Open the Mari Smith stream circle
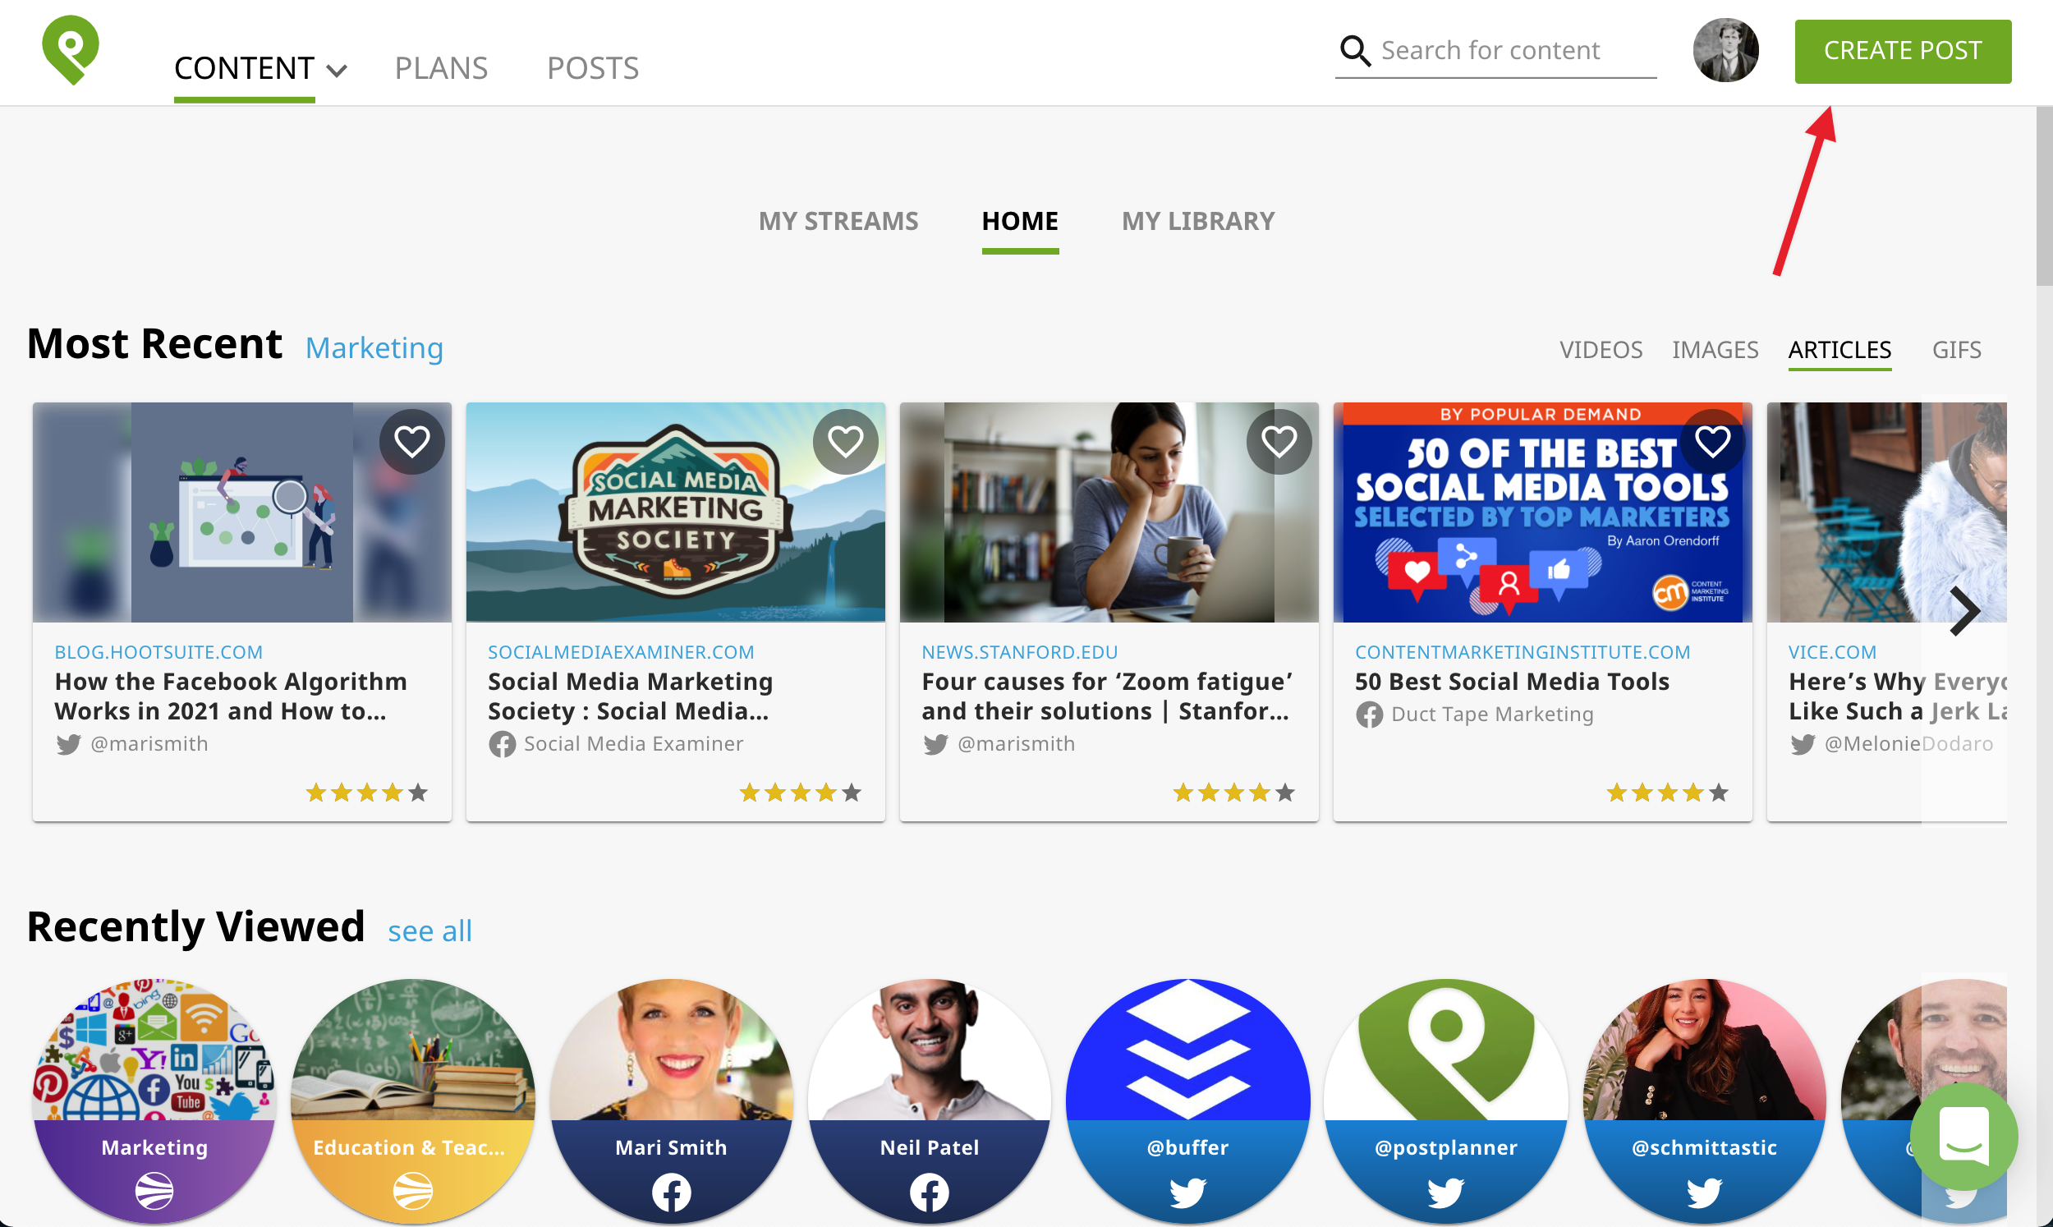The height and width of the screenshot is (1227, 2053). (x=671, y=1100)
